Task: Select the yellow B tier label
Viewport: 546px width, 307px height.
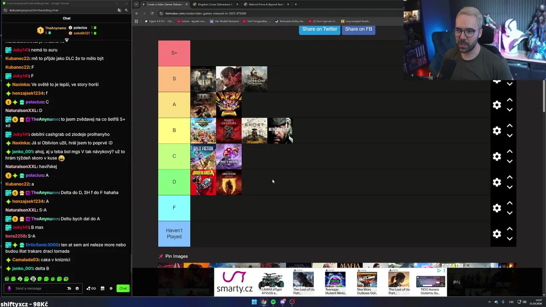Action: coord(174,130)
